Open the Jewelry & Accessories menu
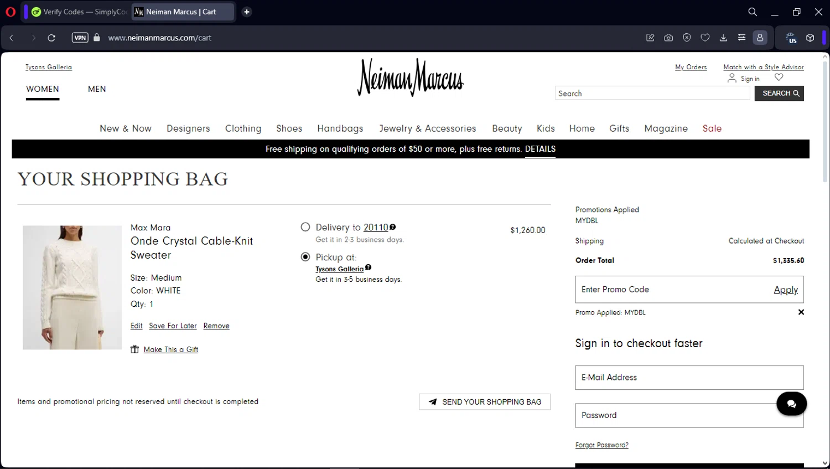Image resolution: width=830 pixels, height=469 pixels. pyautogui.click(x=428, y=128)
